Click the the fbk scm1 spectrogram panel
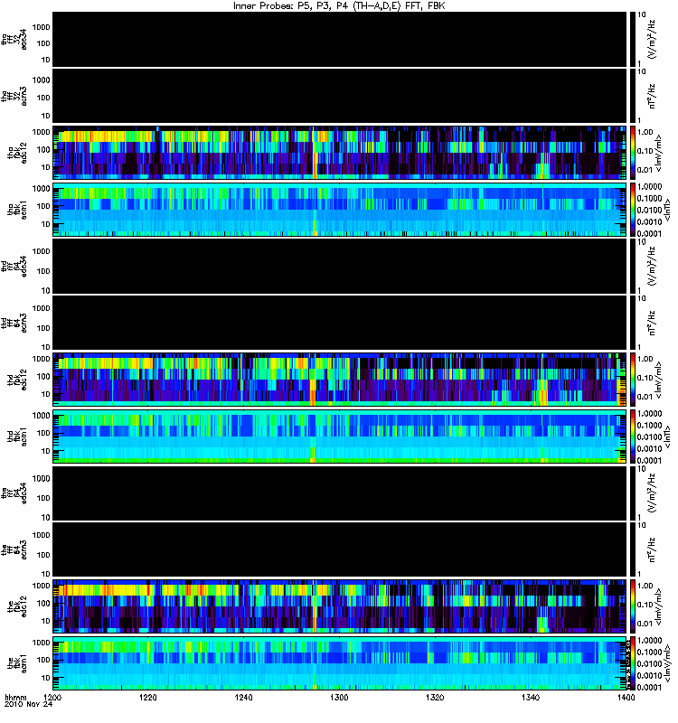 tap(340, 663)
